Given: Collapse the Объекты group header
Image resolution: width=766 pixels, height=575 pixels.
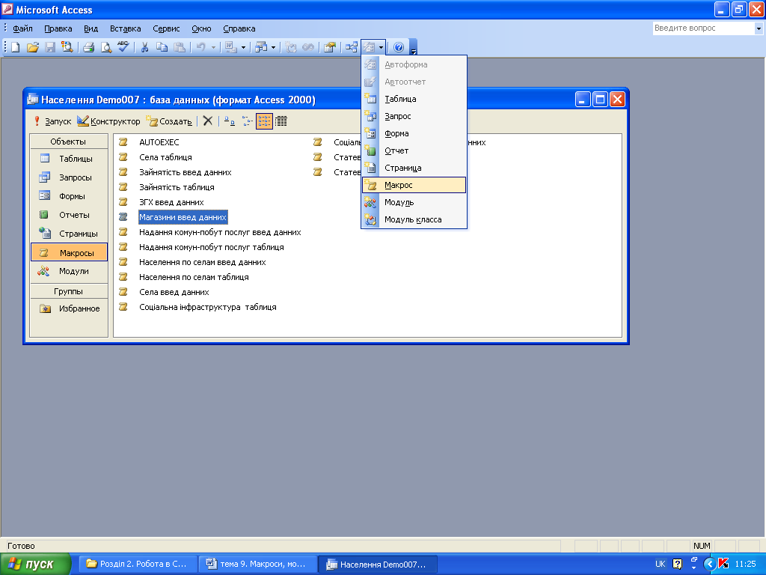Looking at the screenshot, I should point(68,142).
